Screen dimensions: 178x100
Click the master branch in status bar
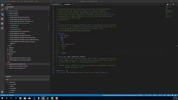point(4,95)
